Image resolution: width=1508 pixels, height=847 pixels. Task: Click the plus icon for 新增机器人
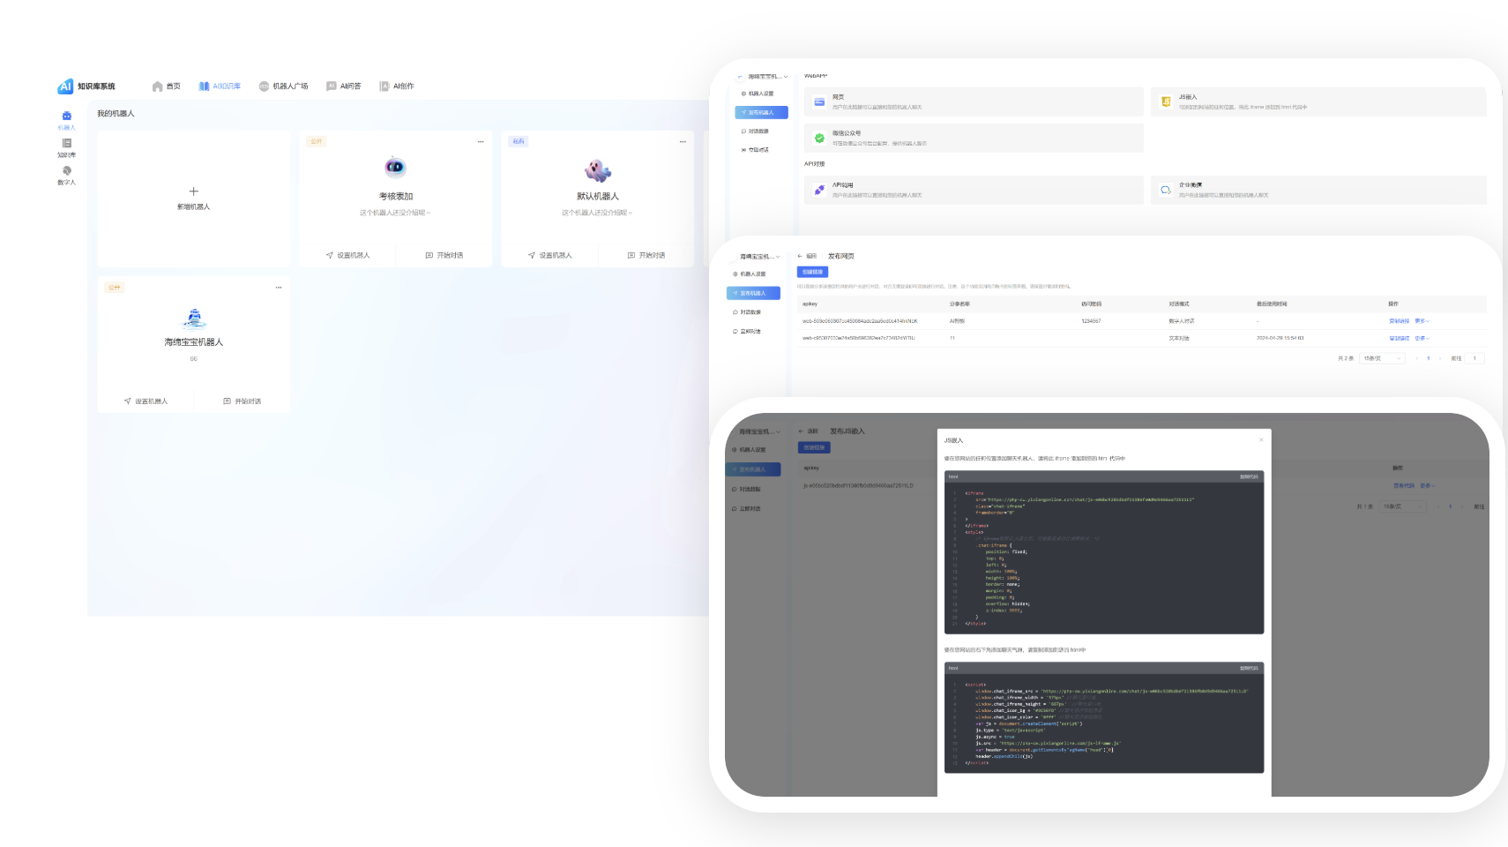pos(194,191)
